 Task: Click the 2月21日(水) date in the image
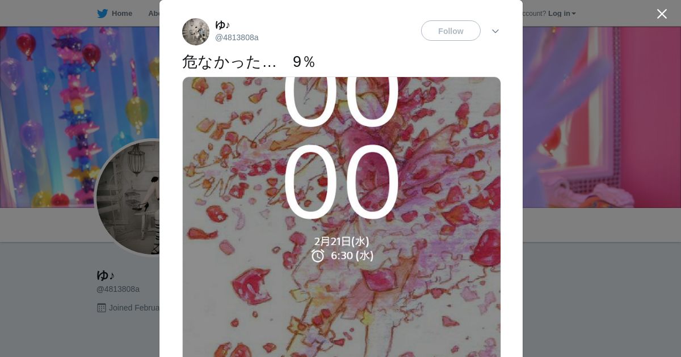(x=342, y=241)
